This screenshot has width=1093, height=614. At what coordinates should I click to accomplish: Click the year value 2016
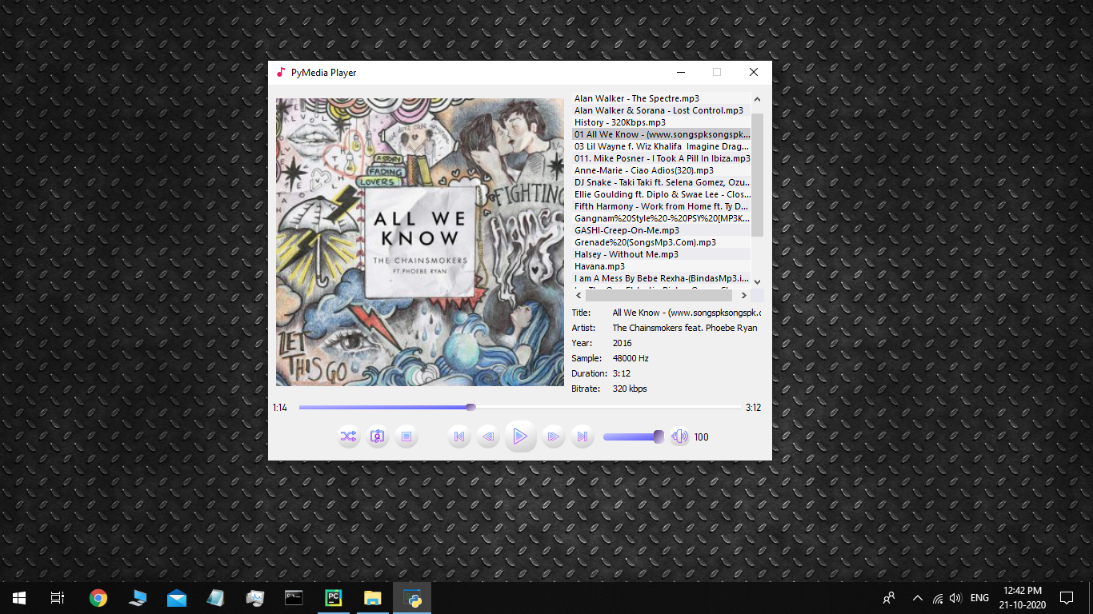622,343
